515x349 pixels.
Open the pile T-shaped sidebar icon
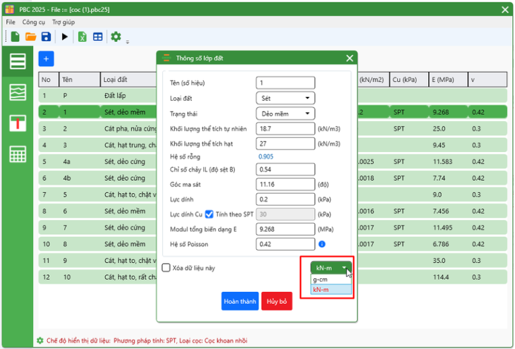click(x=18, y=123)
